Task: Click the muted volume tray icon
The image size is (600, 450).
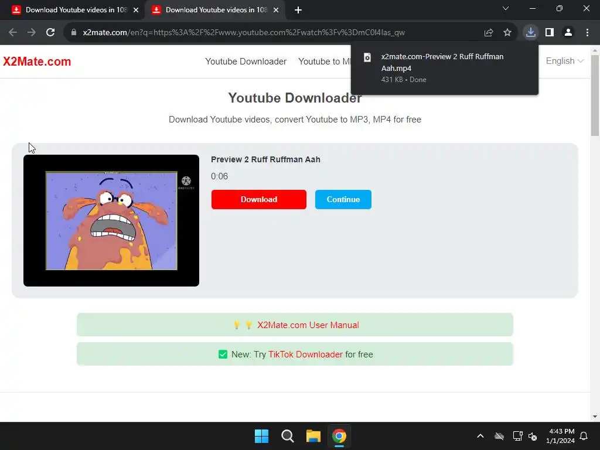Action: tap(533, 436)
